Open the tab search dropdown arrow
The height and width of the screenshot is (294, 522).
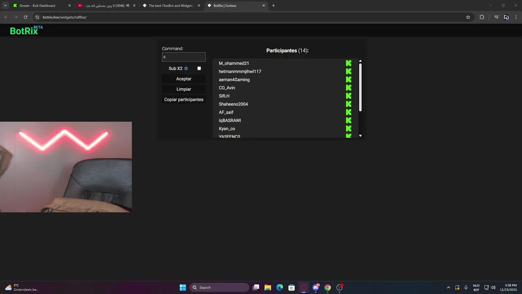(x=5, y=5)
